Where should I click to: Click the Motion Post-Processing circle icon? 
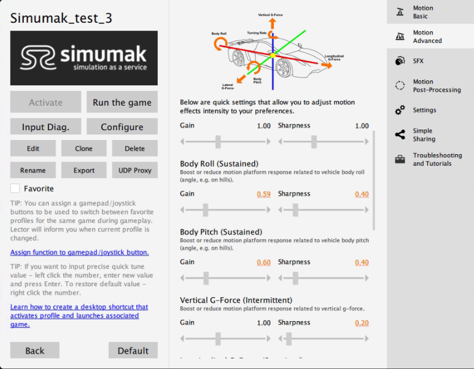(400, 86)
